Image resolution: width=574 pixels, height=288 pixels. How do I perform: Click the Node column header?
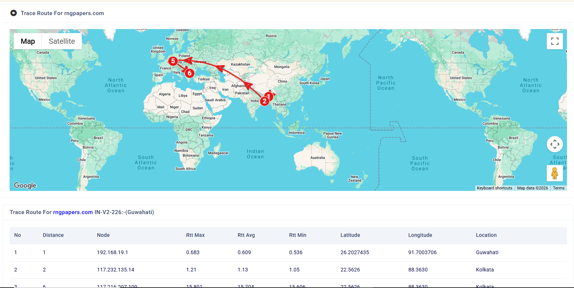104,235
